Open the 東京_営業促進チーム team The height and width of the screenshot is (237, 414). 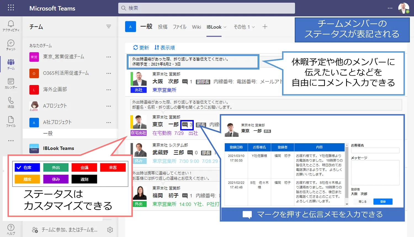(x=63, y=57)
